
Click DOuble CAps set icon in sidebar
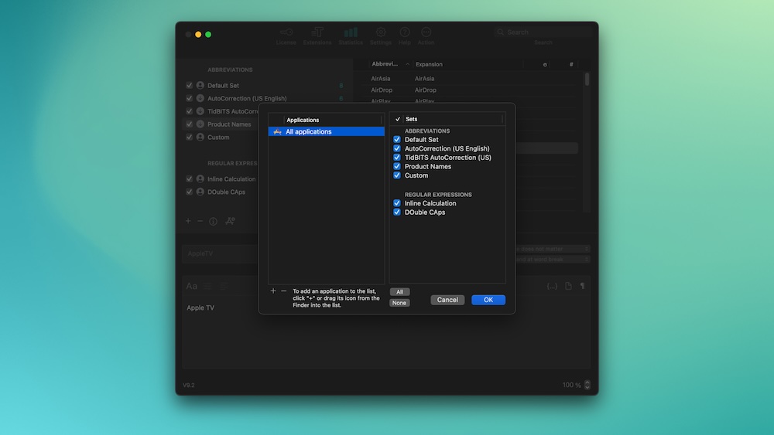point(200,192)
